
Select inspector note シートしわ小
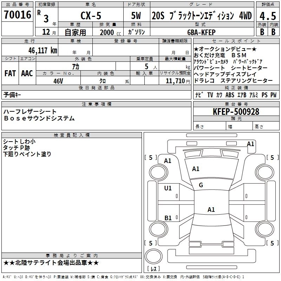click(19, 142)
